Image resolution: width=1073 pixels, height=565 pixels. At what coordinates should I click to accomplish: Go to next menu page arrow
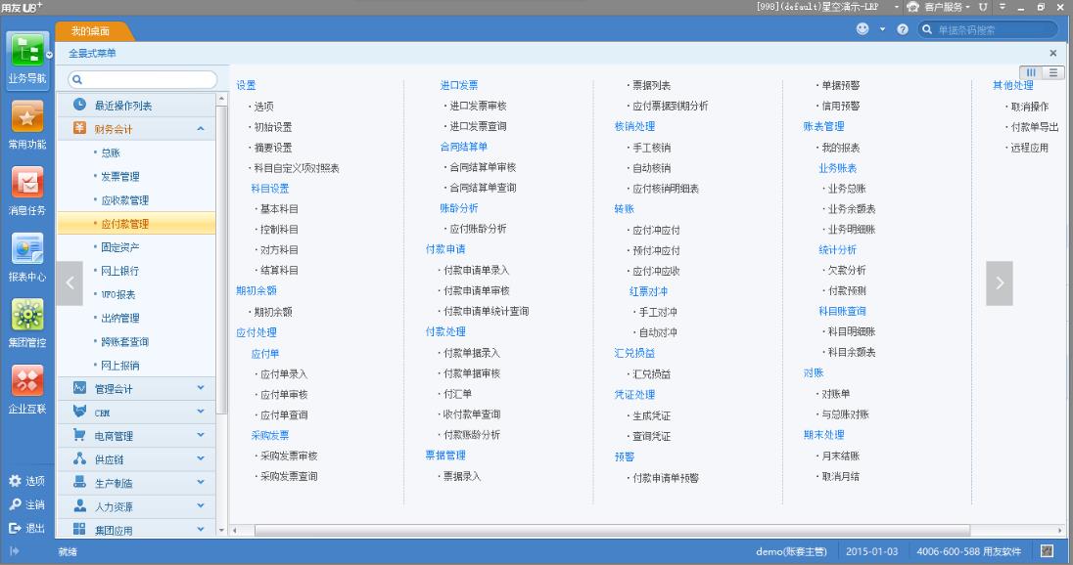tap(1000, 282)
